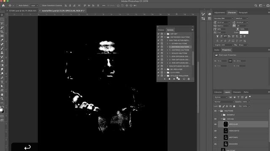Select the Crop tool

pos(2,32)
